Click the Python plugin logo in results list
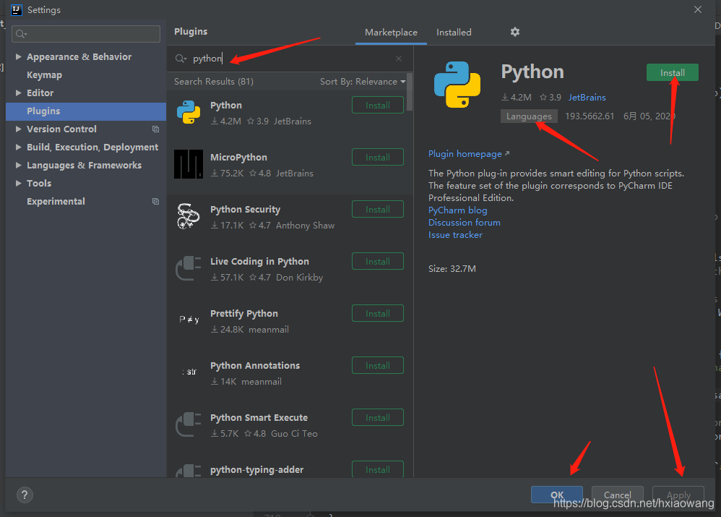 click(189, 112)
